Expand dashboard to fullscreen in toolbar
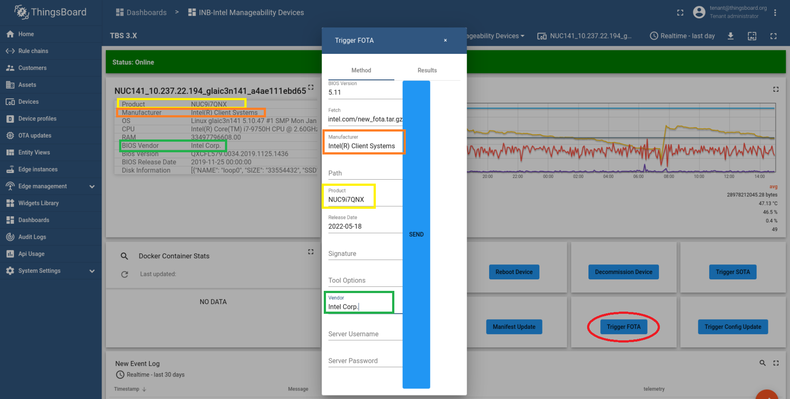Image resolution: width=790 pixels, height=399 pixels. click(773, 36)
